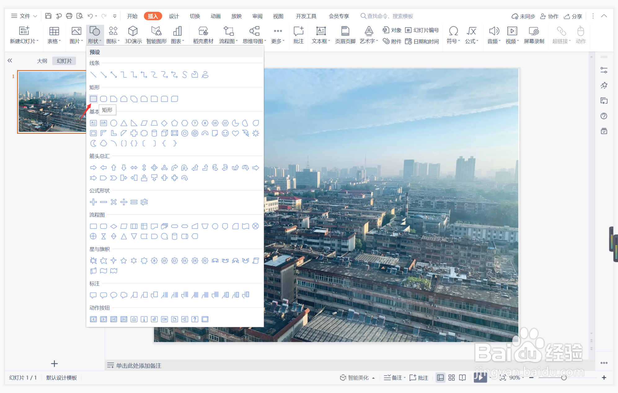Click the zoom in plus button

click(x=604, y=378)
